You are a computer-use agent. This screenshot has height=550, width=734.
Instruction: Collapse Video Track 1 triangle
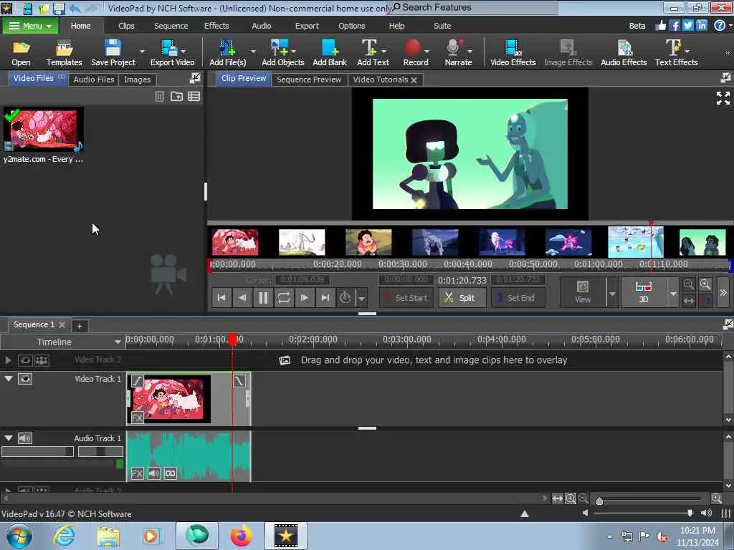coord(9,378)
